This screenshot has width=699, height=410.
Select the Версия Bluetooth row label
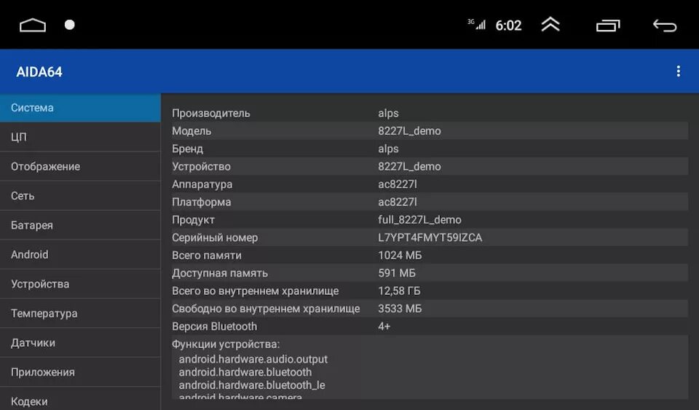coord(214,327)
